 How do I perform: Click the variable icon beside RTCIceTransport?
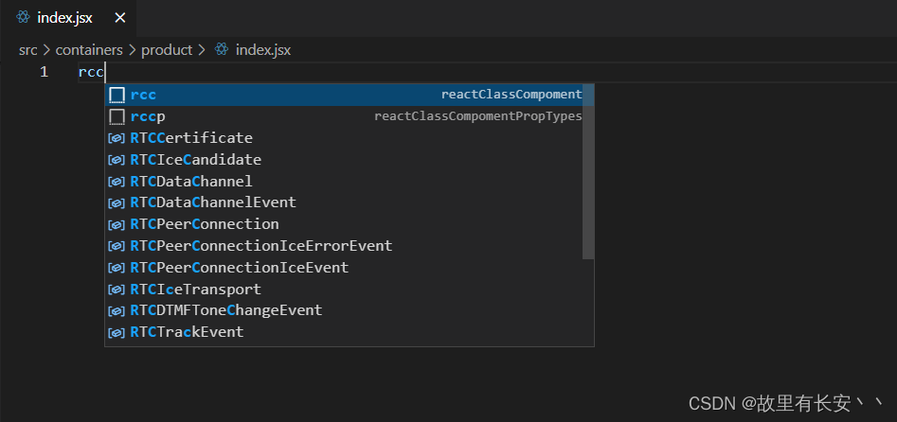117,290
